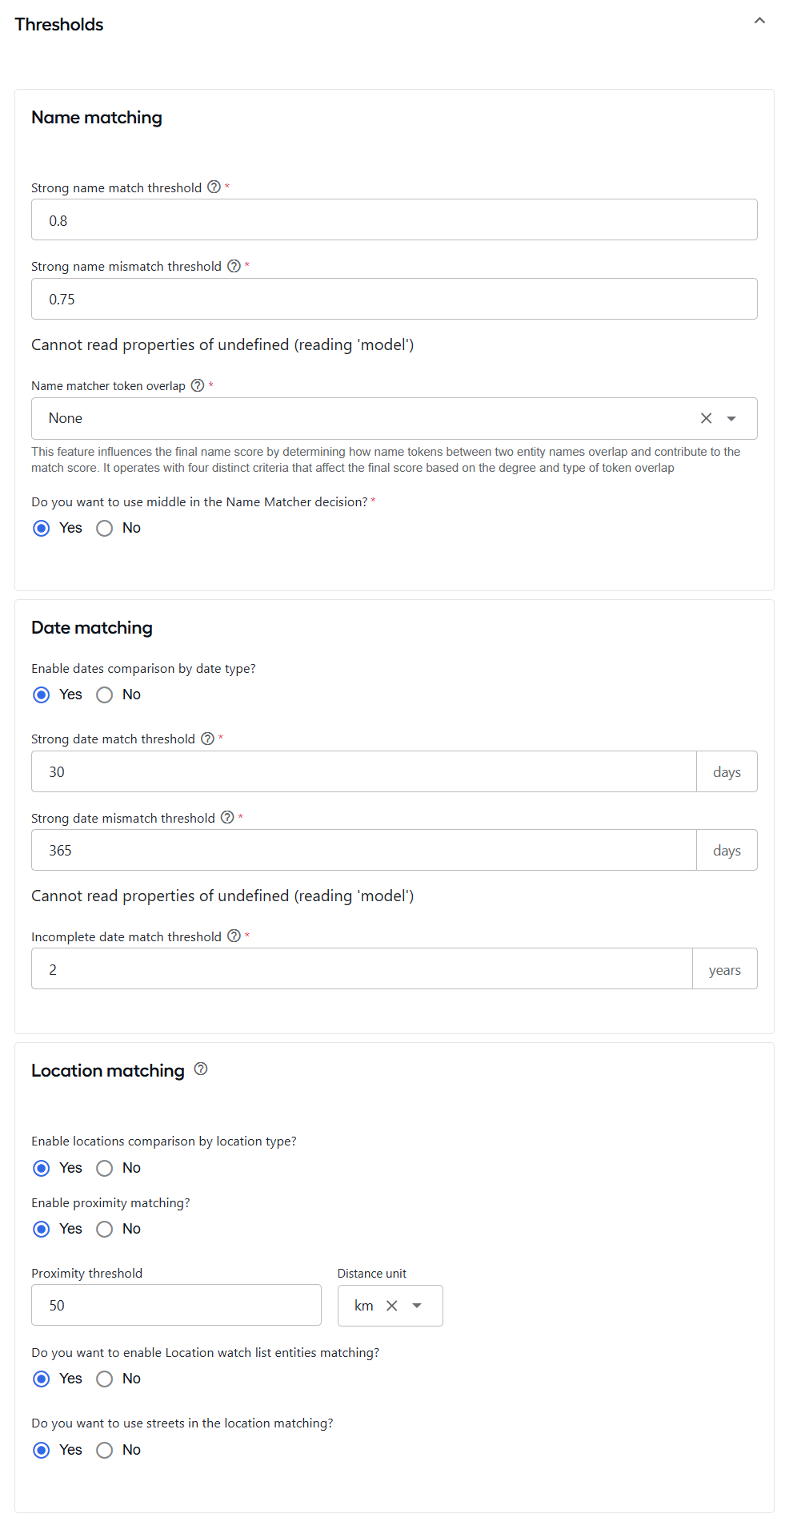Image resolution: width=789 pixels, height=1538 pixels.
Task: Open help for Strong name mismatch threshold
Action: 234,266
